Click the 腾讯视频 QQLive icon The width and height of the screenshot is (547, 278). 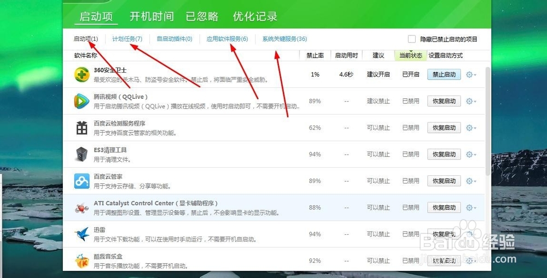[x=82, y=101]
